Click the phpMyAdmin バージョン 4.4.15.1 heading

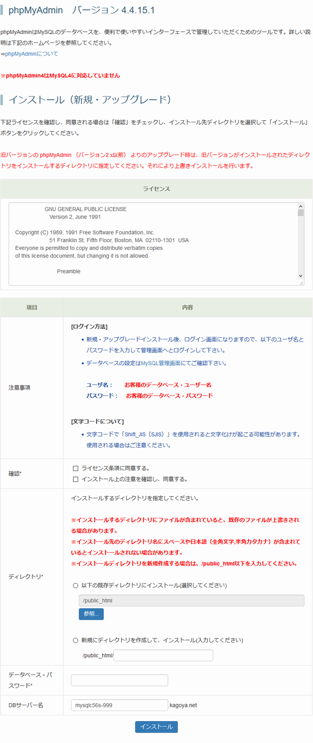(81, 10)
